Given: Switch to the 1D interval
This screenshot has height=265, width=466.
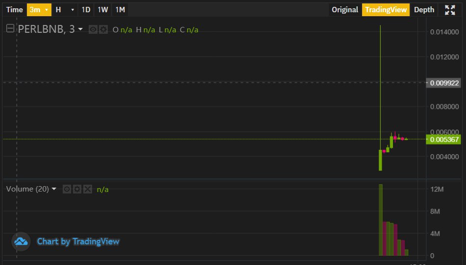Looking at the screenshot, I should tap(86, 10).
